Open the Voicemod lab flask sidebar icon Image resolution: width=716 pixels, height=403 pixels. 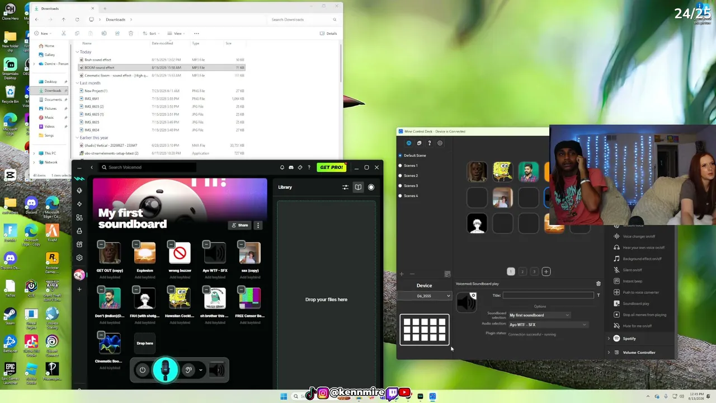79,231
